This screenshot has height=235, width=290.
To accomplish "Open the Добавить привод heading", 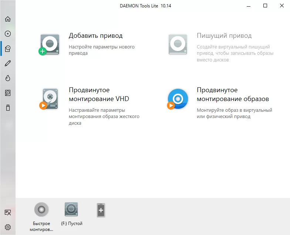I will [x=95, y=36].
